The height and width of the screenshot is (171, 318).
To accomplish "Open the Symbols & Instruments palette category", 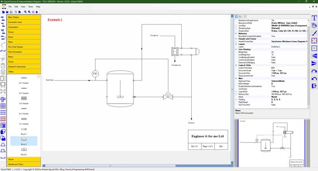I will coord(24,66).
